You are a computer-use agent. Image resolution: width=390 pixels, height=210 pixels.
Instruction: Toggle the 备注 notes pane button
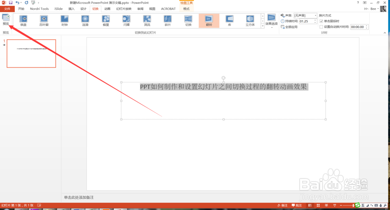[282, 205]
